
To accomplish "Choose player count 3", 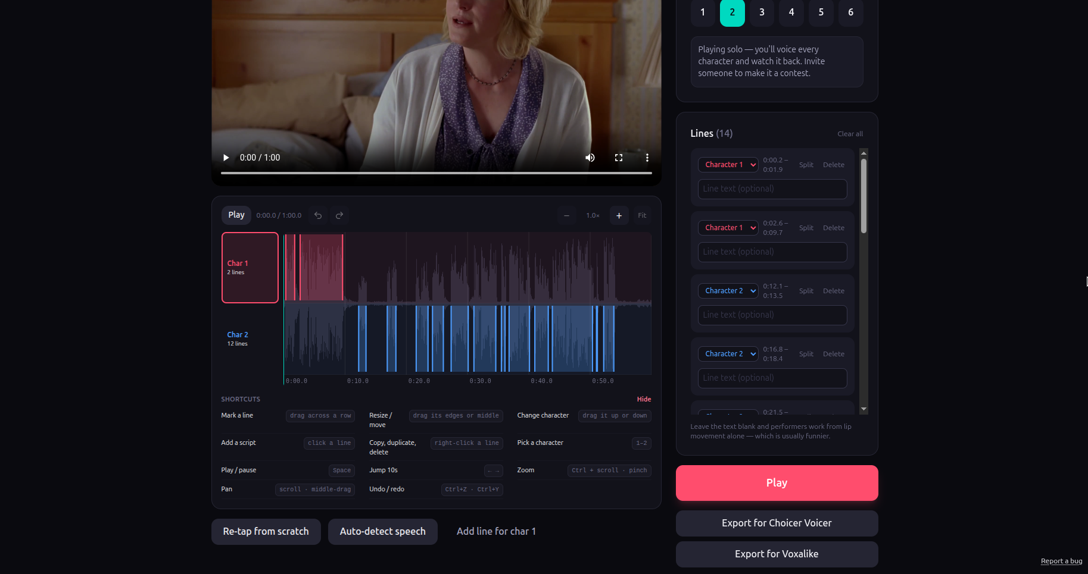I will pyautogui.click(x=762, y=12).
